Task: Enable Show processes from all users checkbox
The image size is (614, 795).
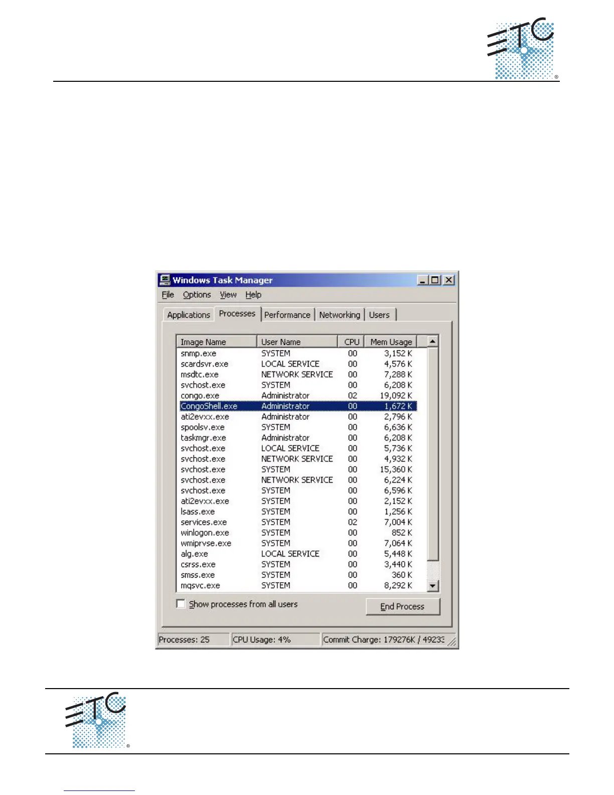Action: click(181, 604)
